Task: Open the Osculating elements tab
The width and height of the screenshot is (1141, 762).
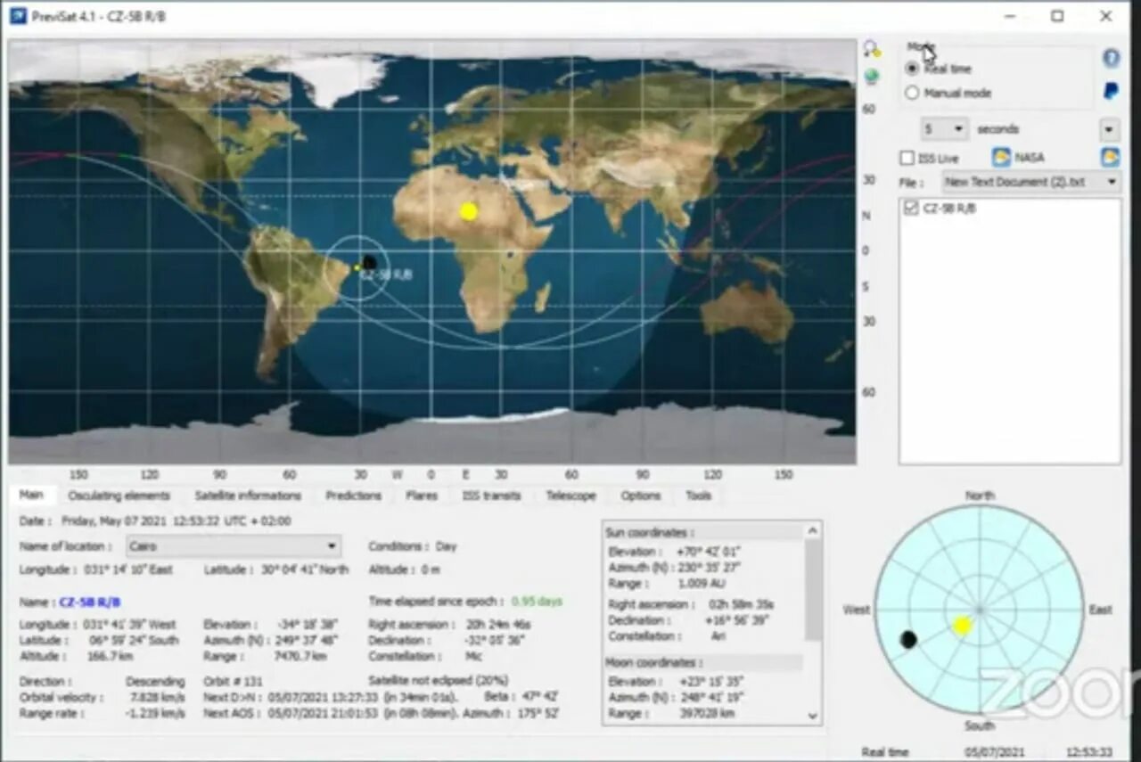Action: [119, 496]
